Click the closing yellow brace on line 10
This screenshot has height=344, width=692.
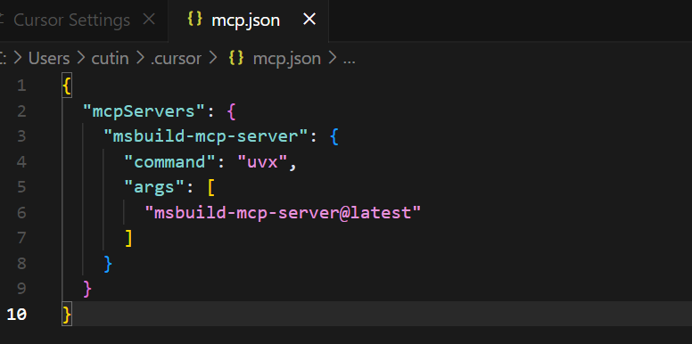coord(67,315)
